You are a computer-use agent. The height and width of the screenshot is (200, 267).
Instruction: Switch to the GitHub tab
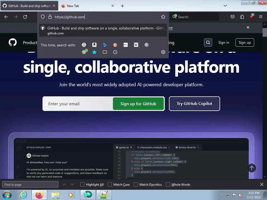[x=29, y=6]
